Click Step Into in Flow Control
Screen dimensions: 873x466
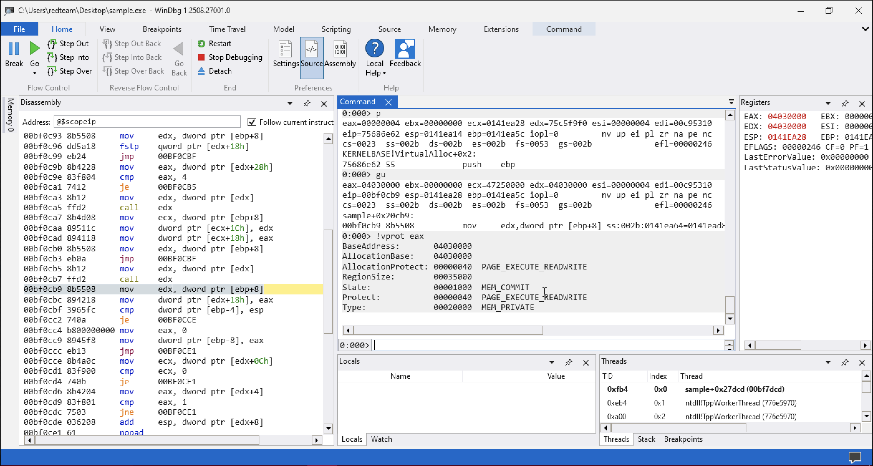[x=69, y=57]
